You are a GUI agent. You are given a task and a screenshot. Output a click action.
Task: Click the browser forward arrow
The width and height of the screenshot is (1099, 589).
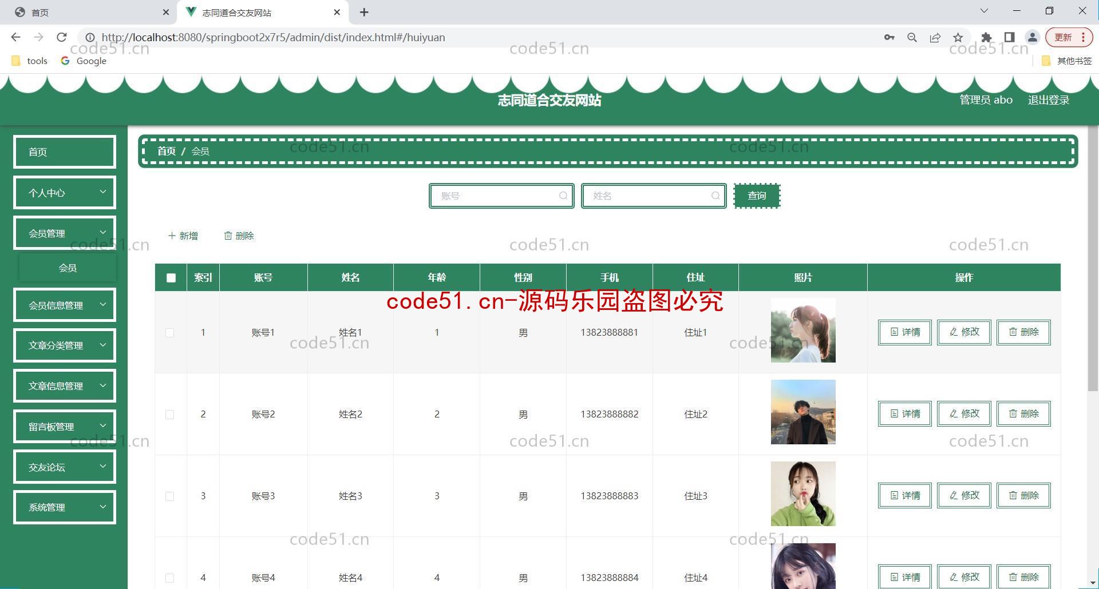click(x=38, y=37)
